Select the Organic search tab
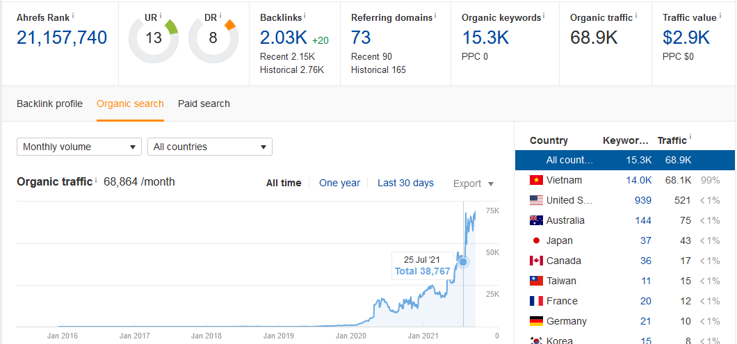Viewport: 737px width, 344px height. point(130,104)
